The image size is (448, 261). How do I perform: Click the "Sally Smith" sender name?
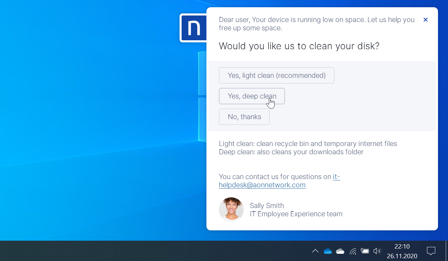(267, 206)
